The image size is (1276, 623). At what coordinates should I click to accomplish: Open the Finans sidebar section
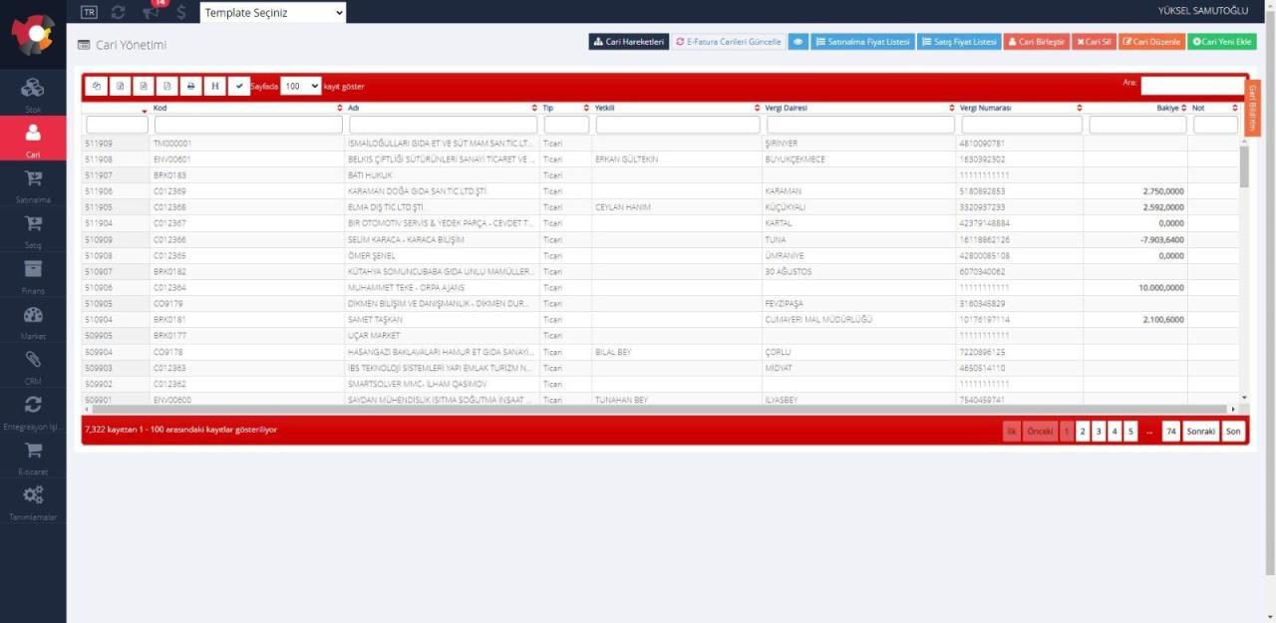[33, 274]
